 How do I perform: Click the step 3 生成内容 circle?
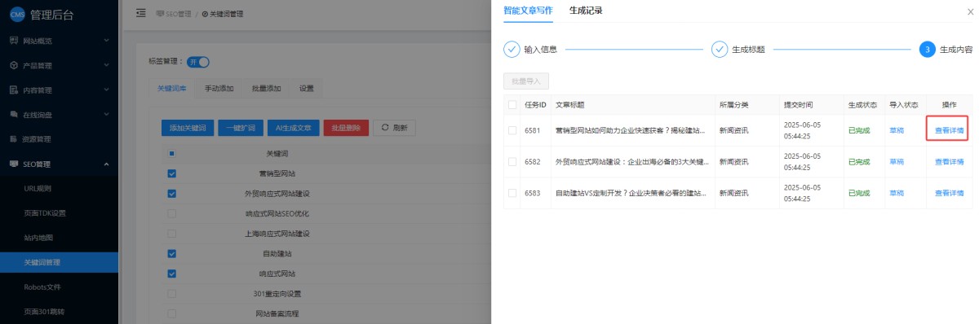(927, 49)
